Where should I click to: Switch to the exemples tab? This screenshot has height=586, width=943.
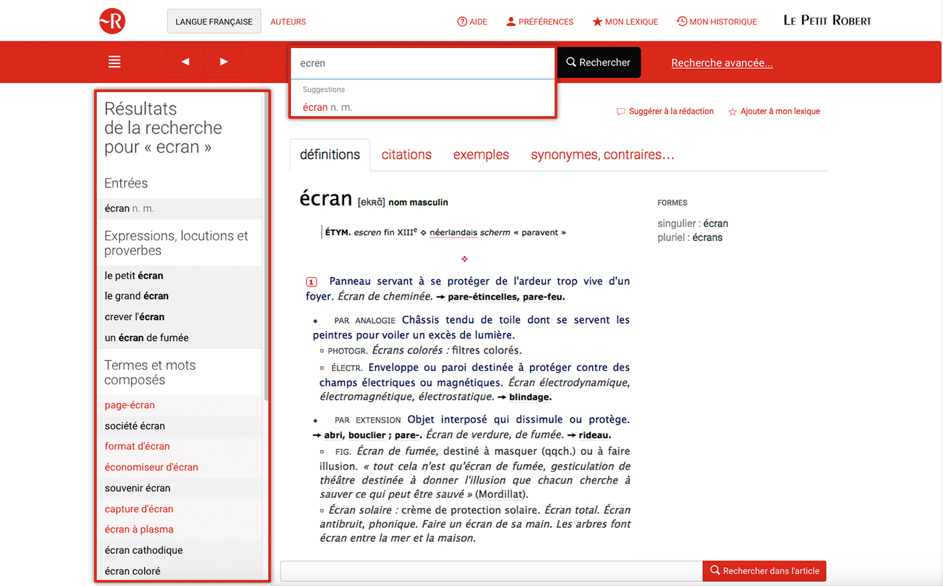(x=481, y=155)
